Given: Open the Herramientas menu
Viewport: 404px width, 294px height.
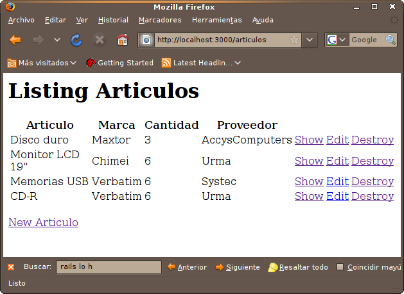Looking at the screenshot, I should coord(216,20).
